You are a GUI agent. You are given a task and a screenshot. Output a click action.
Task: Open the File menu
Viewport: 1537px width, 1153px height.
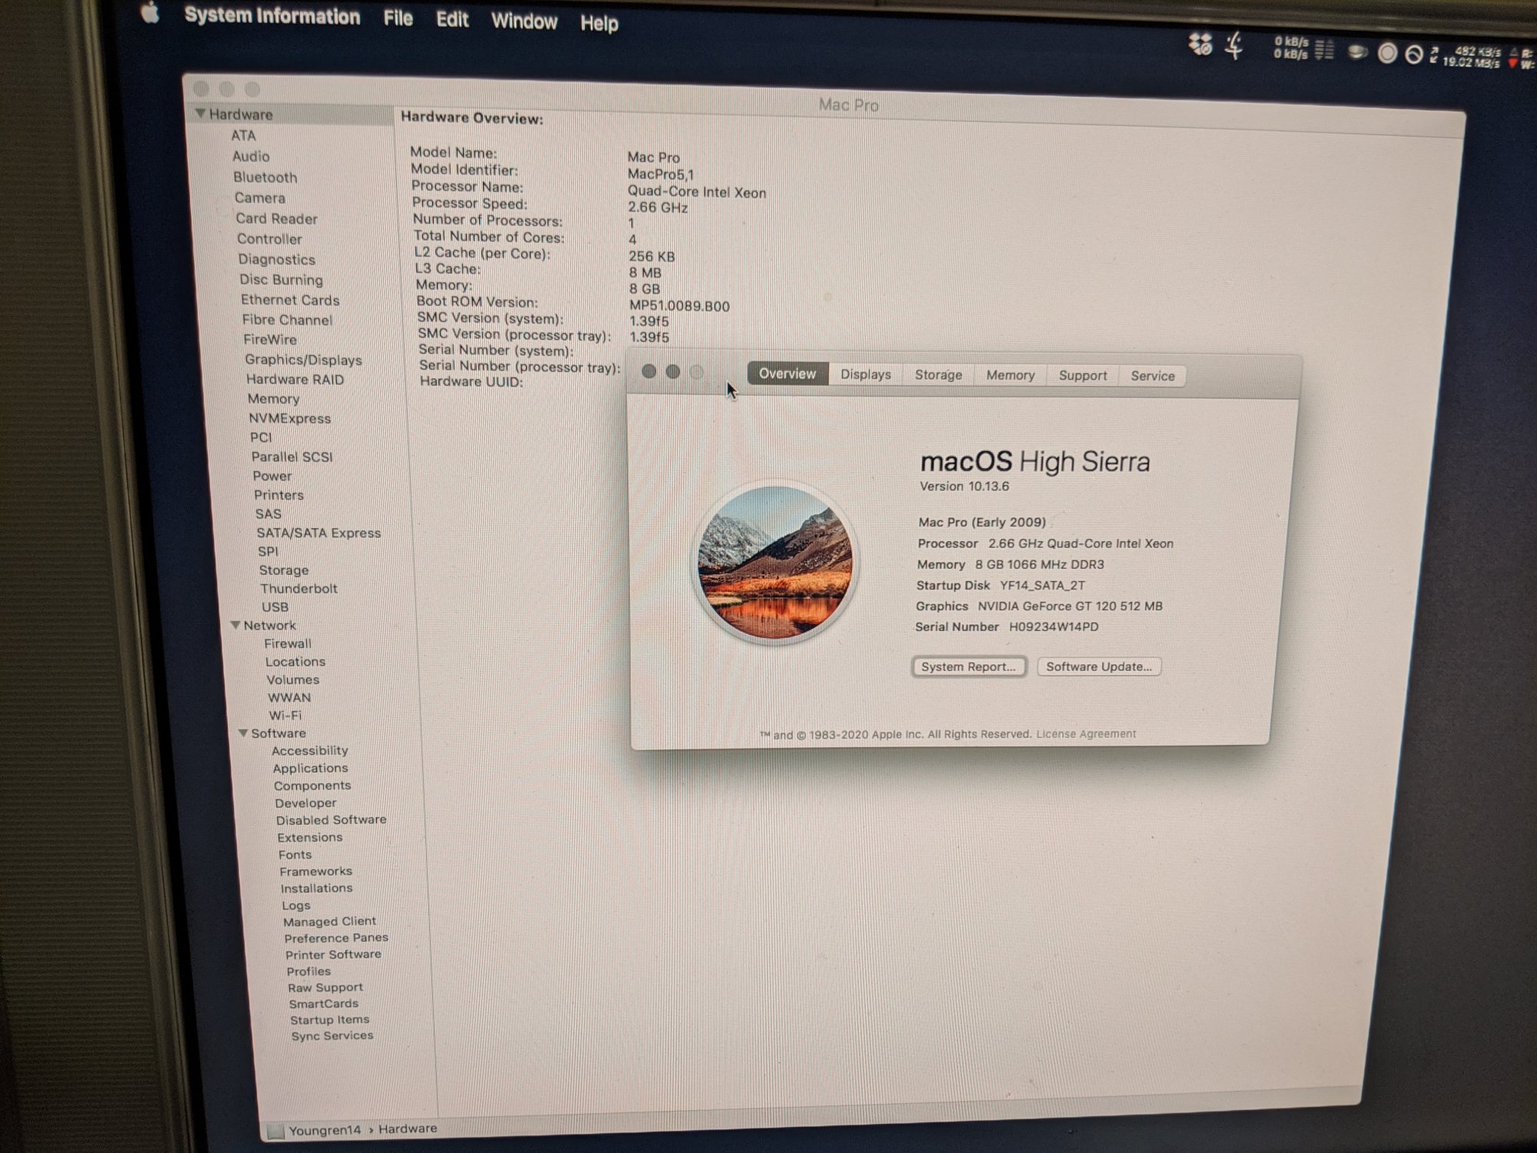tap(398, 18)
